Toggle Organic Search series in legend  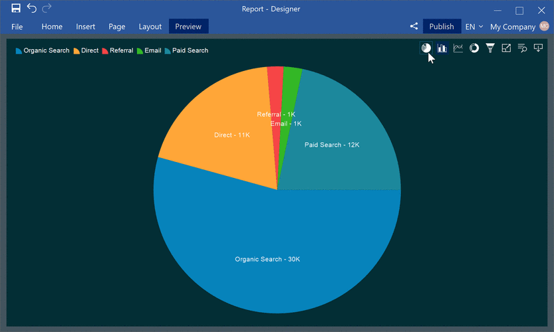[x=43, y=50]
